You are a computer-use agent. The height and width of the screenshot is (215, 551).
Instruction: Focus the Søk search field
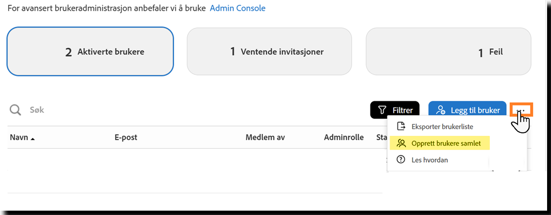pos(130,110)
